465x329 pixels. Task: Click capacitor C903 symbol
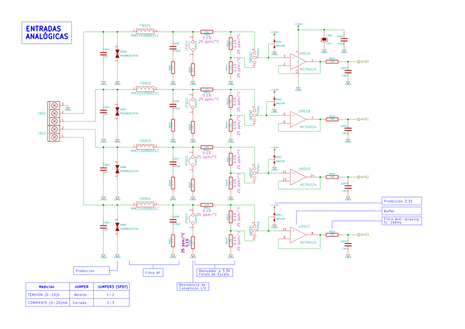(x=103, y=169)
